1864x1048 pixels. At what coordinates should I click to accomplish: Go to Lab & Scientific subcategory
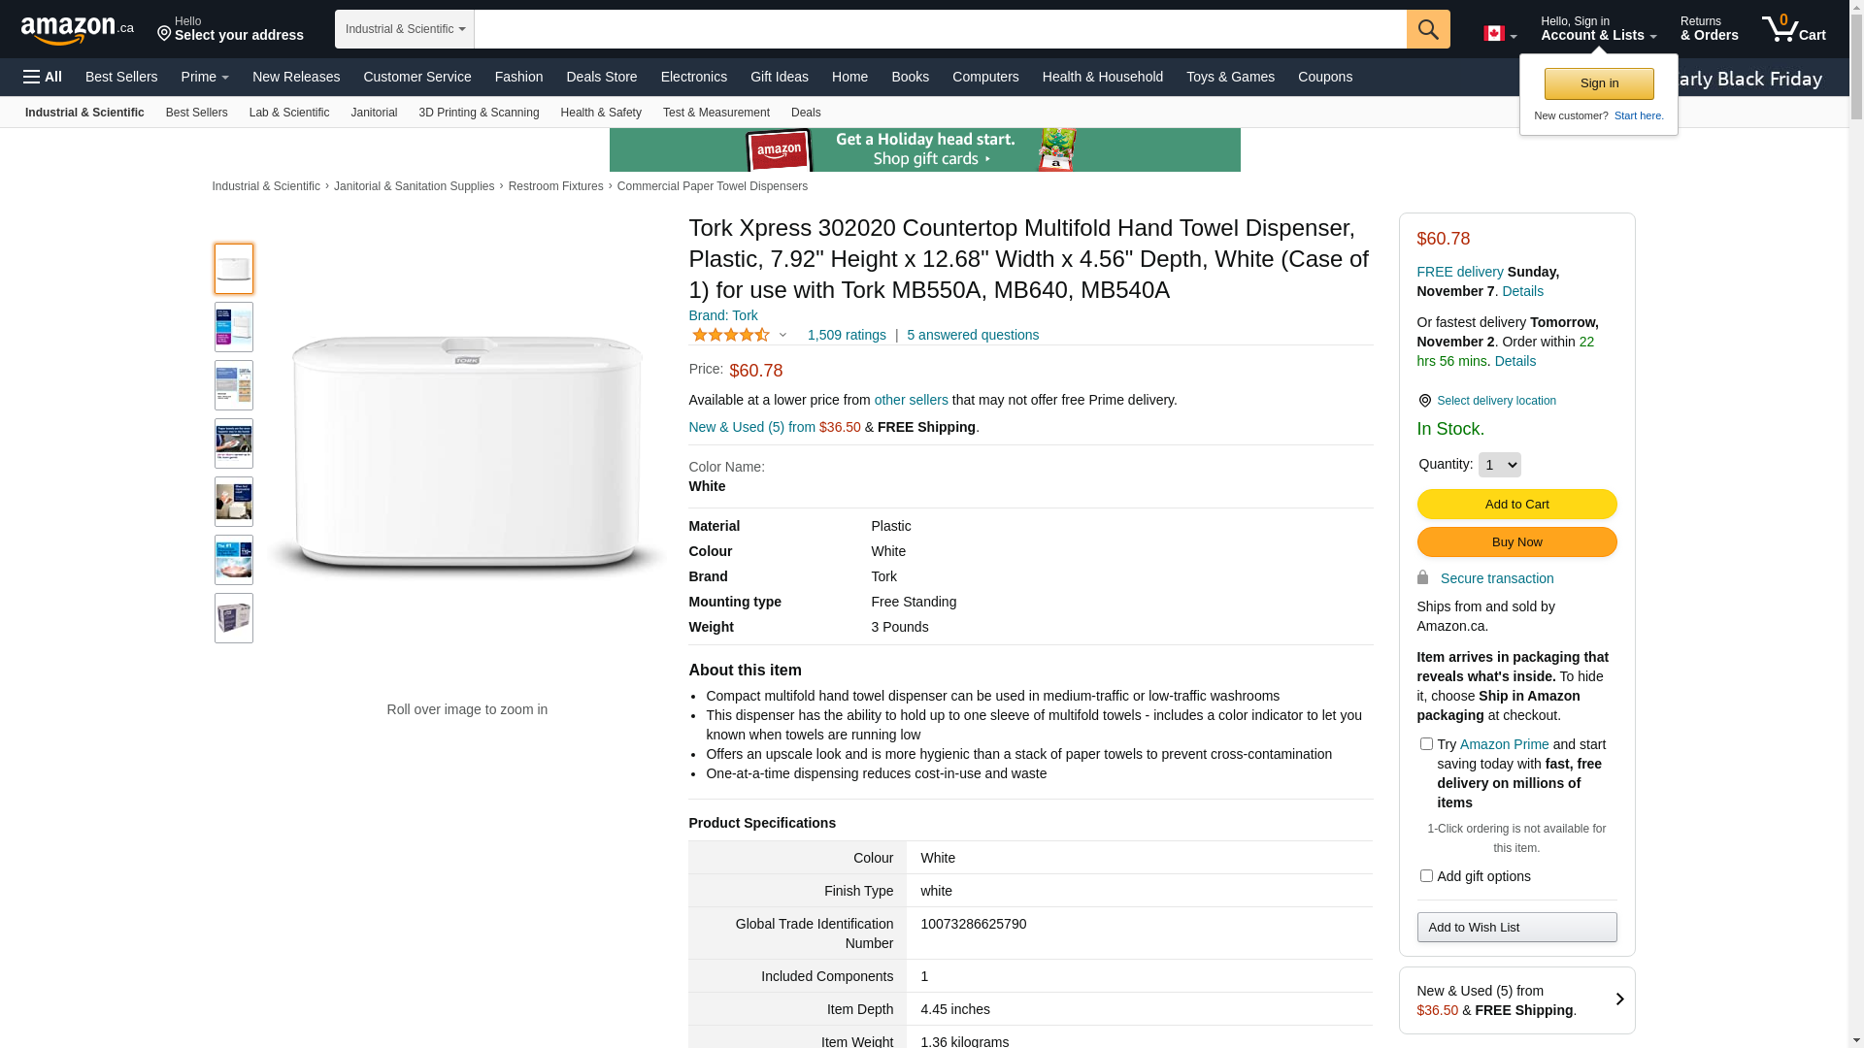[289, 113]
